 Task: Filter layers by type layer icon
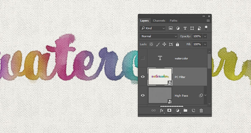pyautogui.click(x=185, y=28)
